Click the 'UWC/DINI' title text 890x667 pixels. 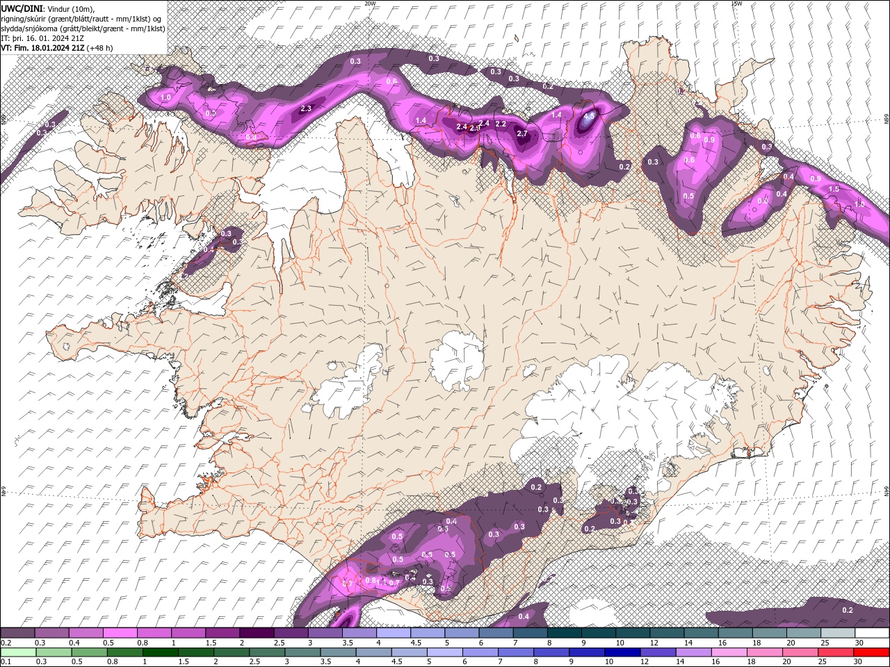click(22, 8)
